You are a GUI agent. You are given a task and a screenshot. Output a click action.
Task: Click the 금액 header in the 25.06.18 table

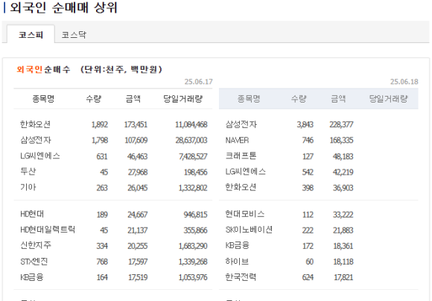[x=338, y=98]
